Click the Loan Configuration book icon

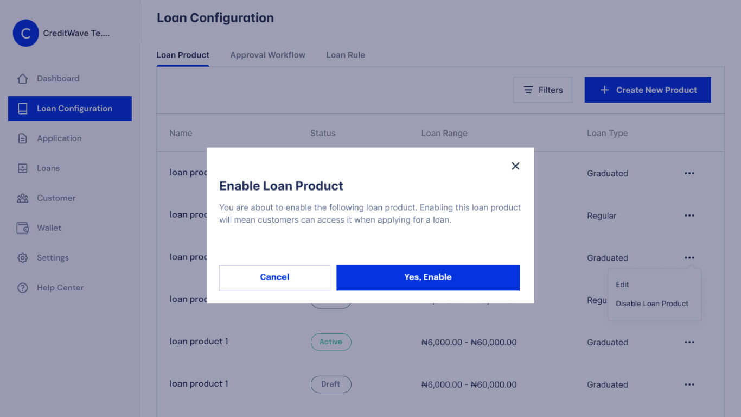tap(22, 109)
